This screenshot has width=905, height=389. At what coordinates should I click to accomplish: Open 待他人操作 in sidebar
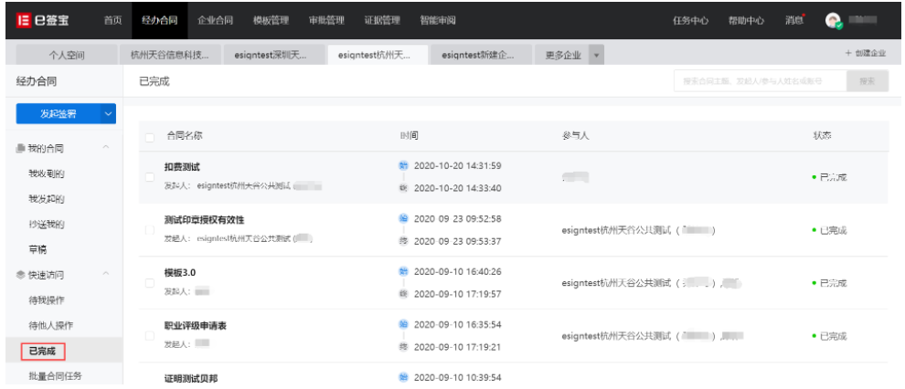click(x=51, y=326)
